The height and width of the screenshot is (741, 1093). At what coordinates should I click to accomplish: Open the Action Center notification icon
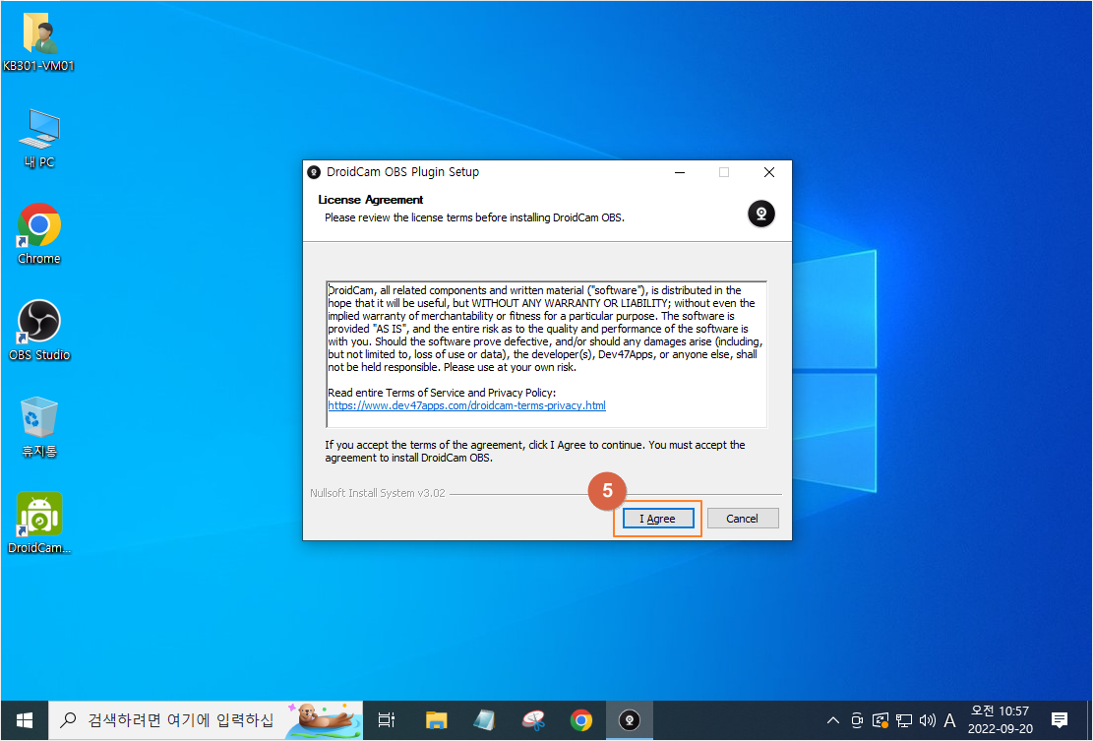(1060, 720)
